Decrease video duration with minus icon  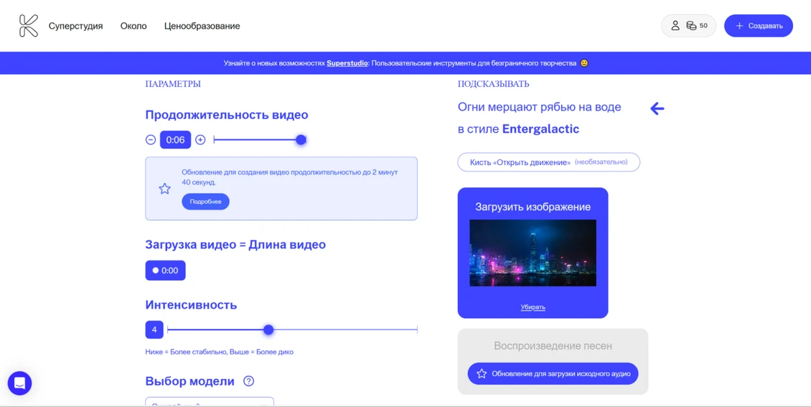click(151, 140)
